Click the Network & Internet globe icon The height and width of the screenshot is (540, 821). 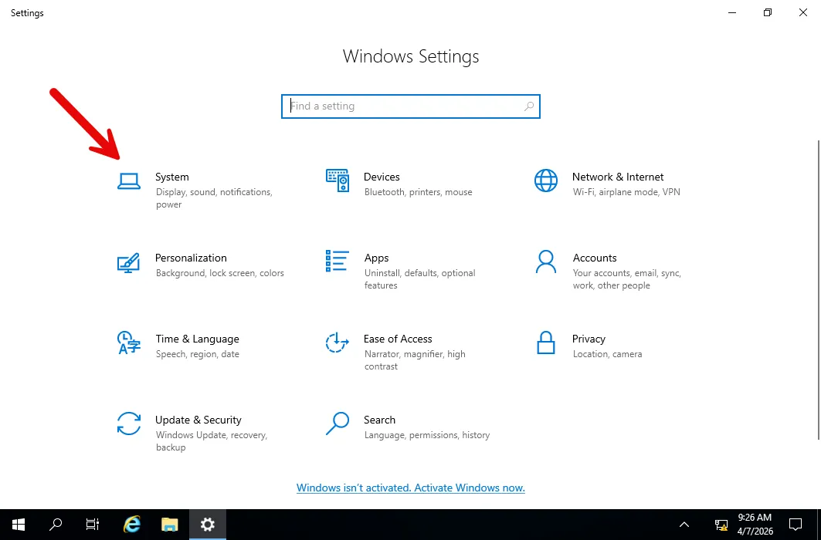click(x=546, y=181)
